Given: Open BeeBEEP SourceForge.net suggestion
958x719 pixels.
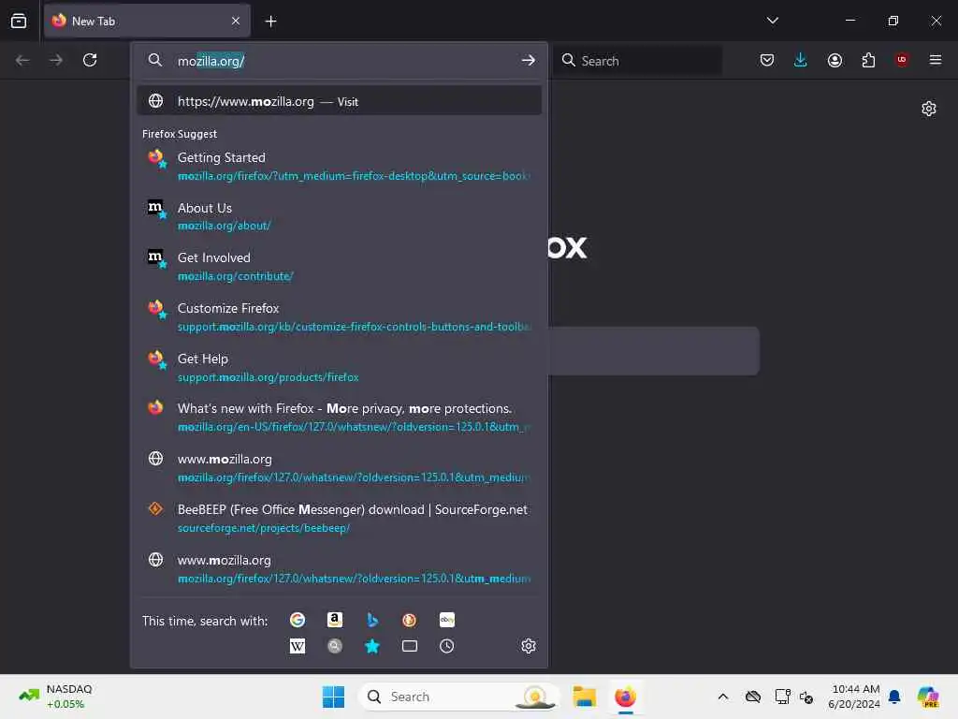Looking at the screenshot, I should (x=339, y=519).
